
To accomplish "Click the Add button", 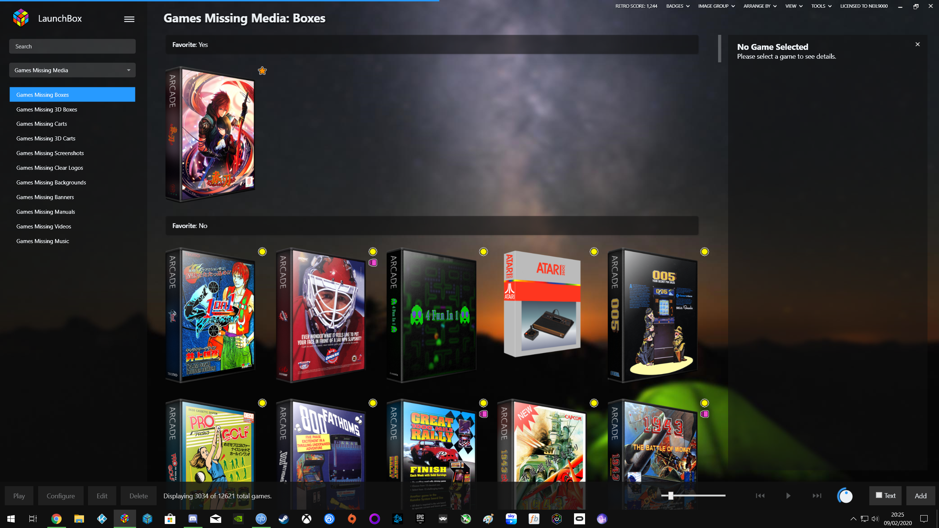I will (x=921, y=496).
